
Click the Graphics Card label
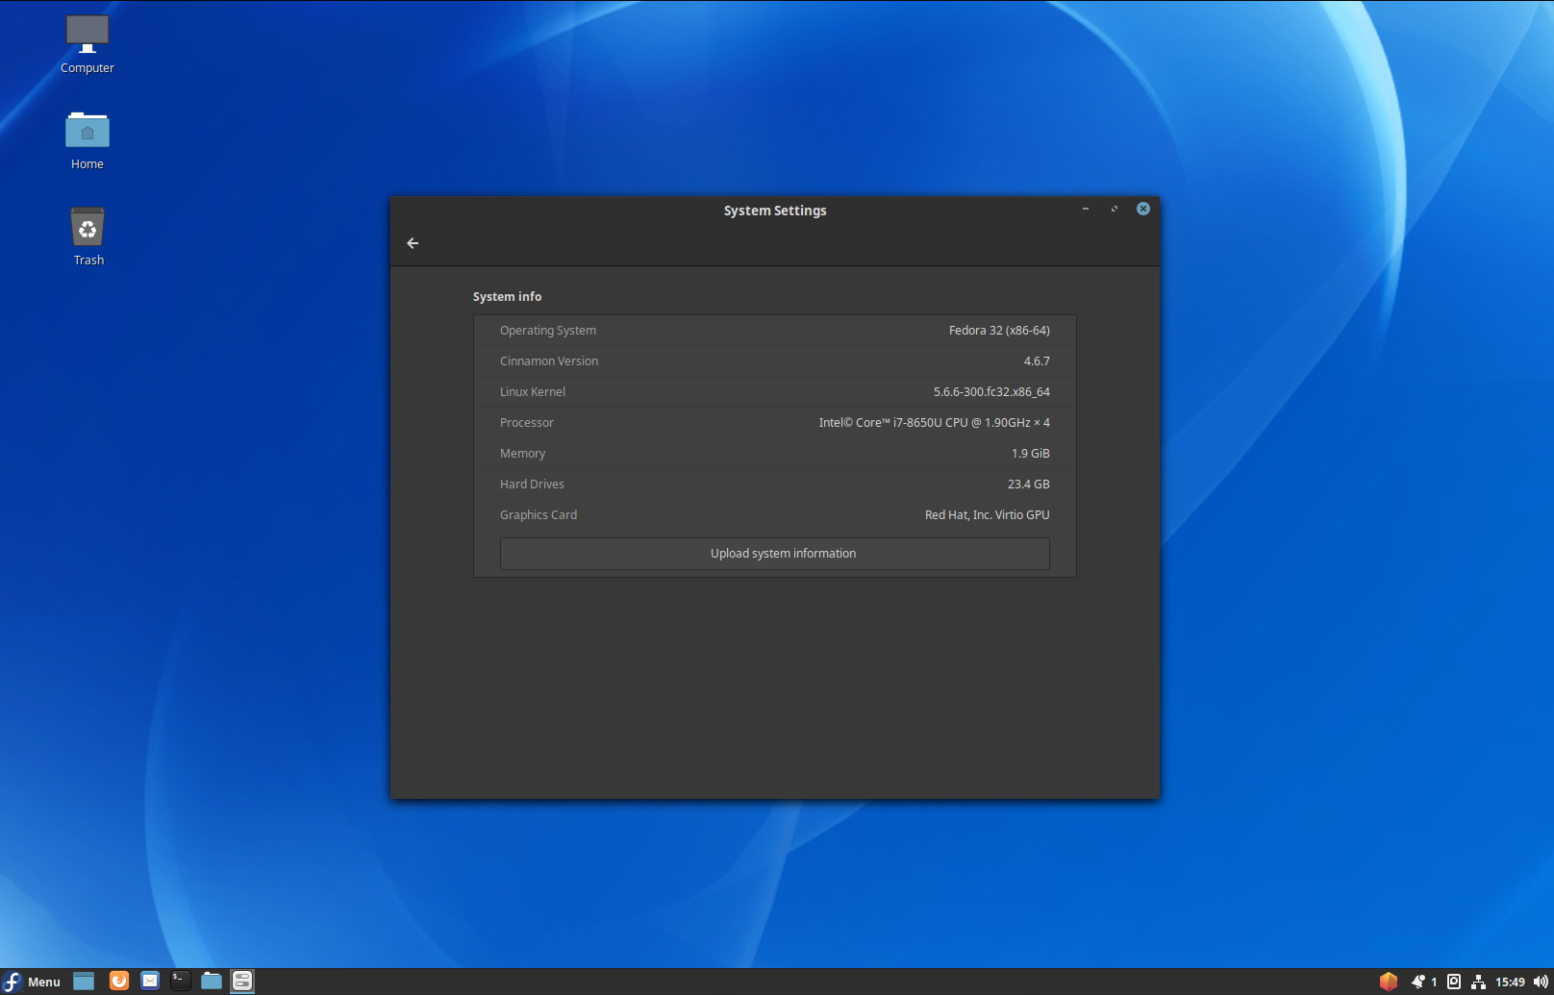point(539,515)
